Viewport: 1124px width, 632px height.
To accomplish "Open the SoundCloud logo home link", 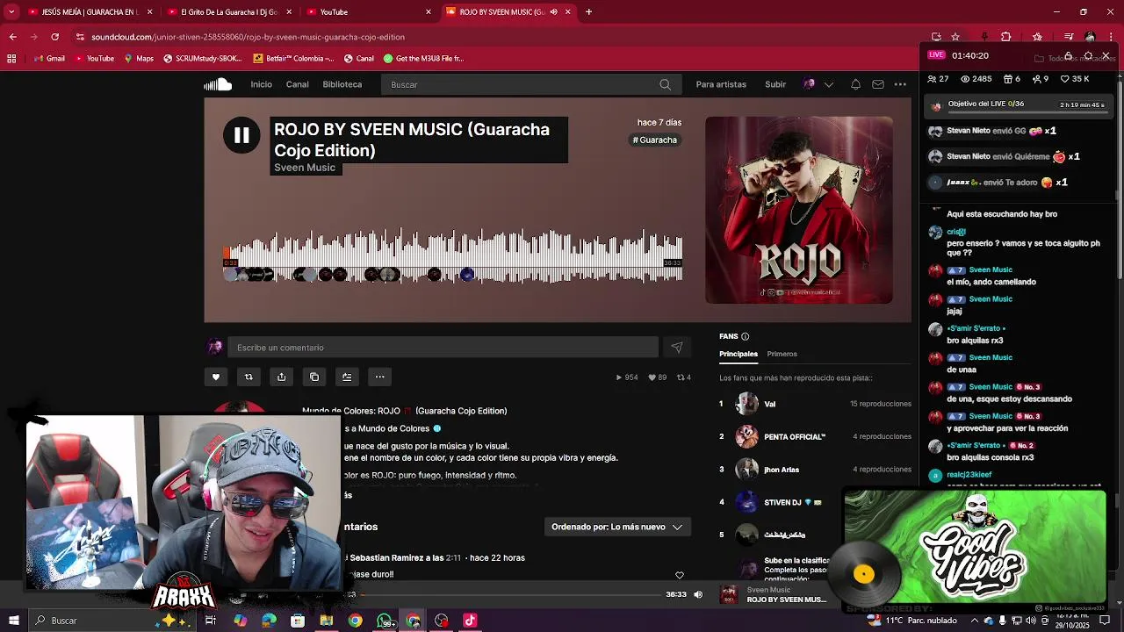I will click(218, 84).
